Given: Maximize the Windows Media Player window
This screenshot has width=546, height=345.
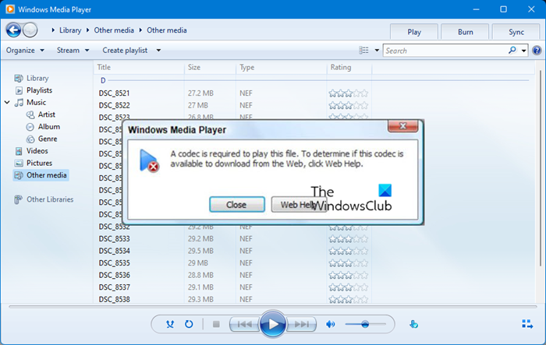Looking at the screenshot, I should (504, 9).
